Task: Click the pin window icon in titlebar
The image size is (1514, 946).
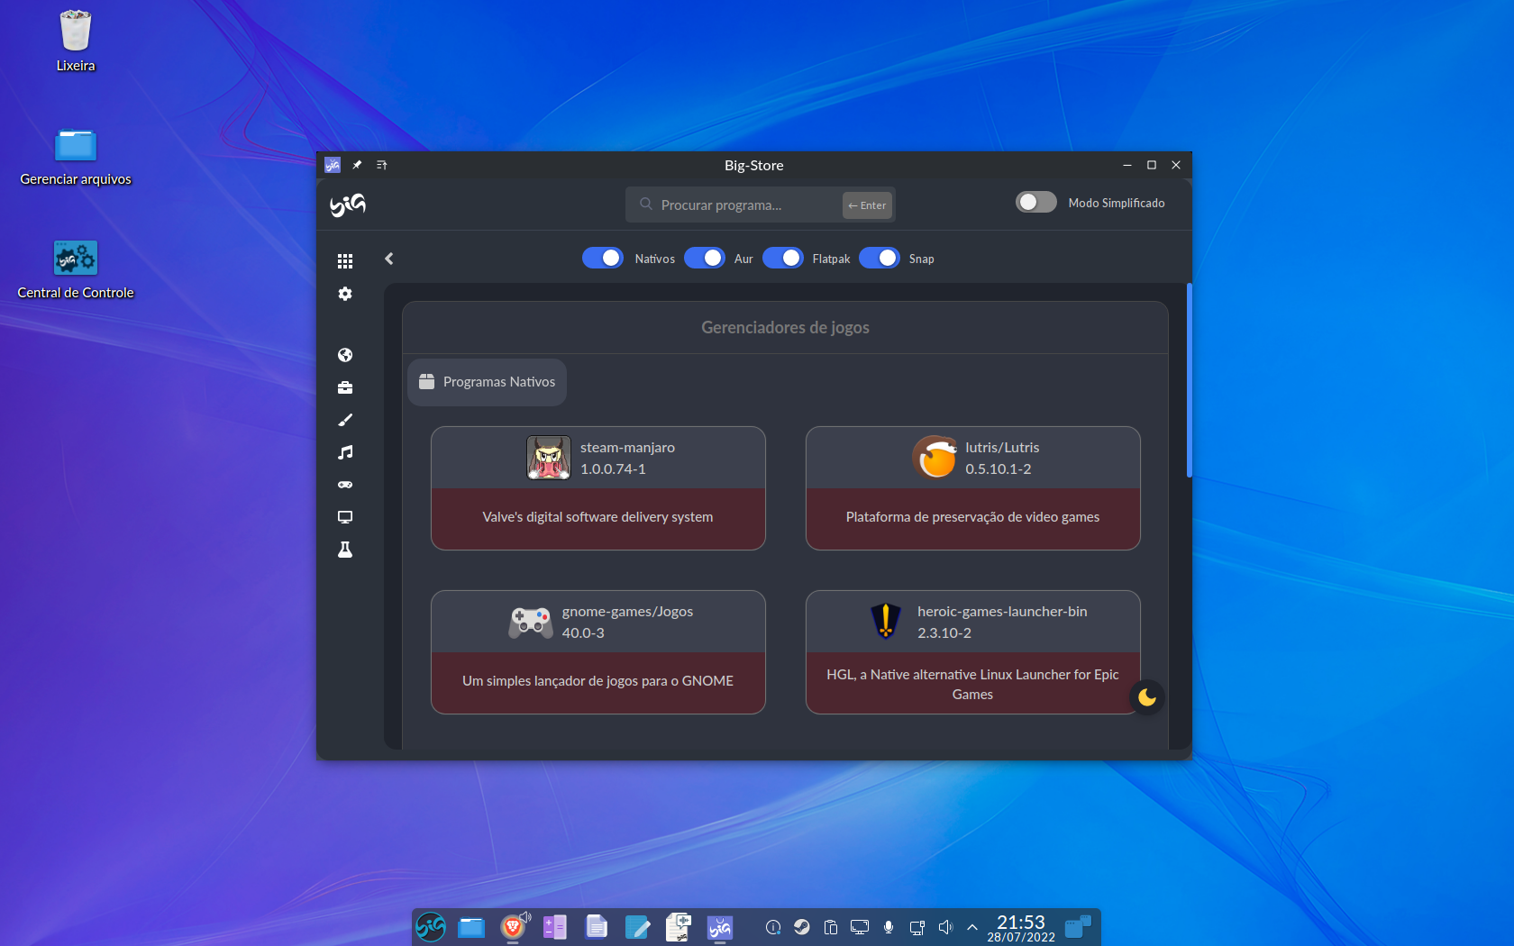Action: pos(357,165)
